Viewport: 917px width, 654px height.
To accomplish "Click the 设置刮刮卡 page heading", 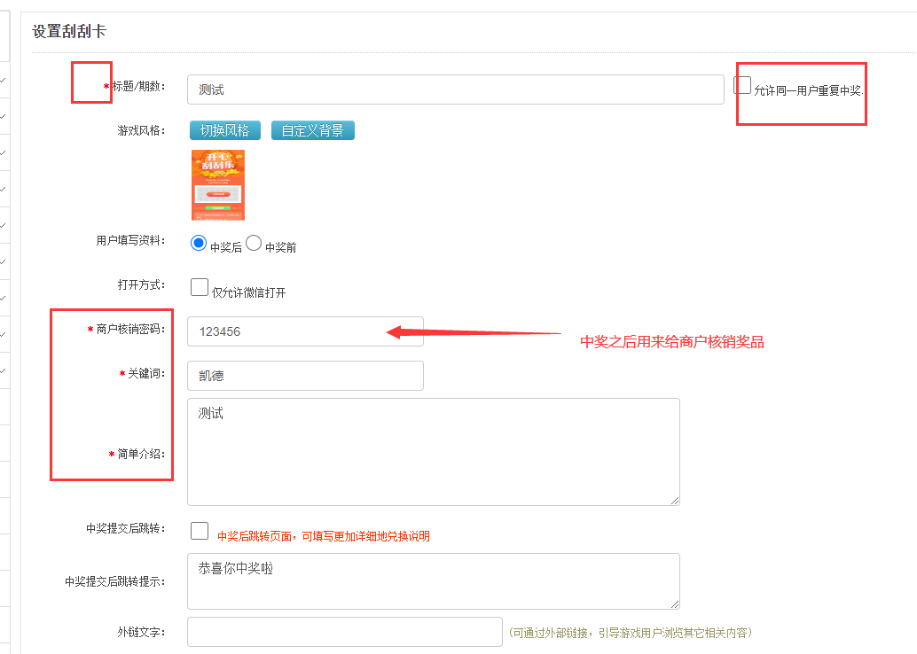I will [x=69, y=31].
